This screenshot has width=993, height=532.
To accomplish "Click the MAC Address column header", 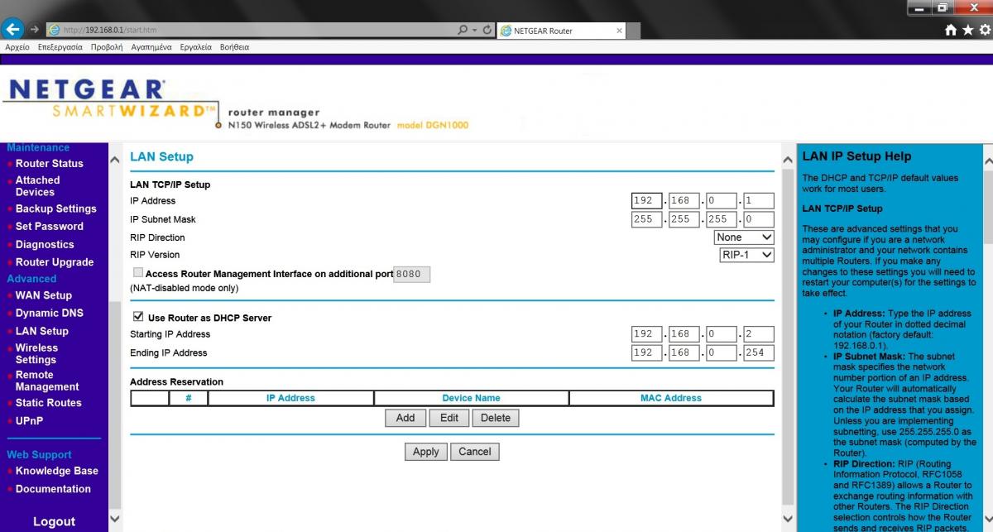I will [671, 398].
